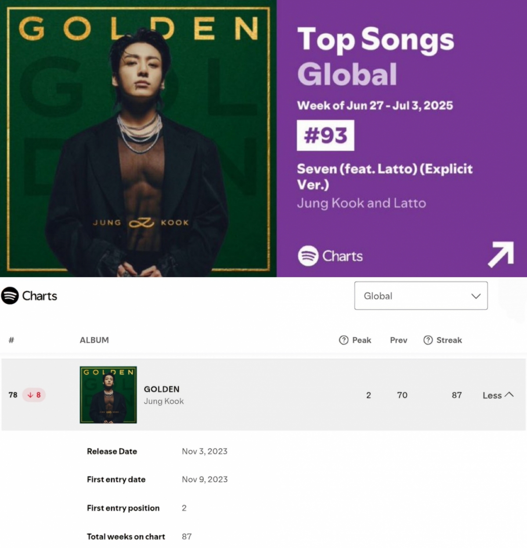Click the GOLDEN album thumbnail in row
The image size is (527, 548).
coord(108,395)
